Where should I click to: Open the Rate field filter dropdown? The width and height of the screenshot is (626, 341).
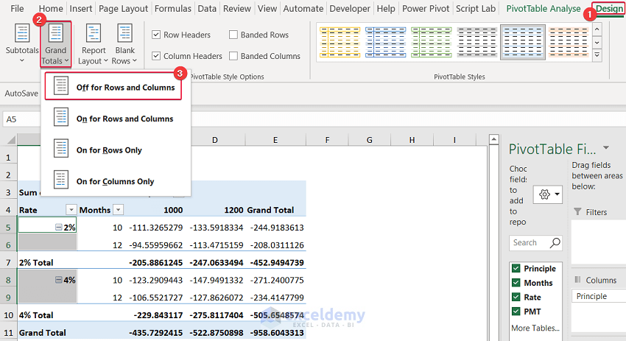(x=71, y=210)
